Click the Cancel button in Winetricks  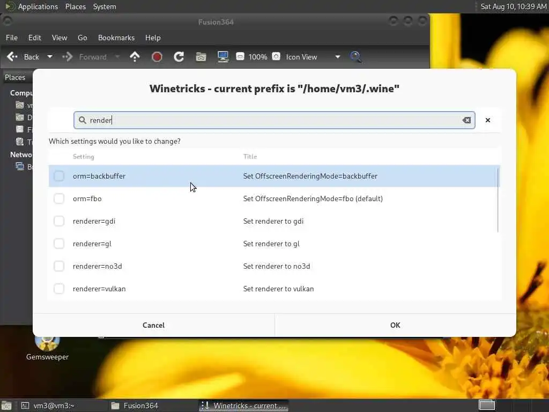tap(153, 325)
